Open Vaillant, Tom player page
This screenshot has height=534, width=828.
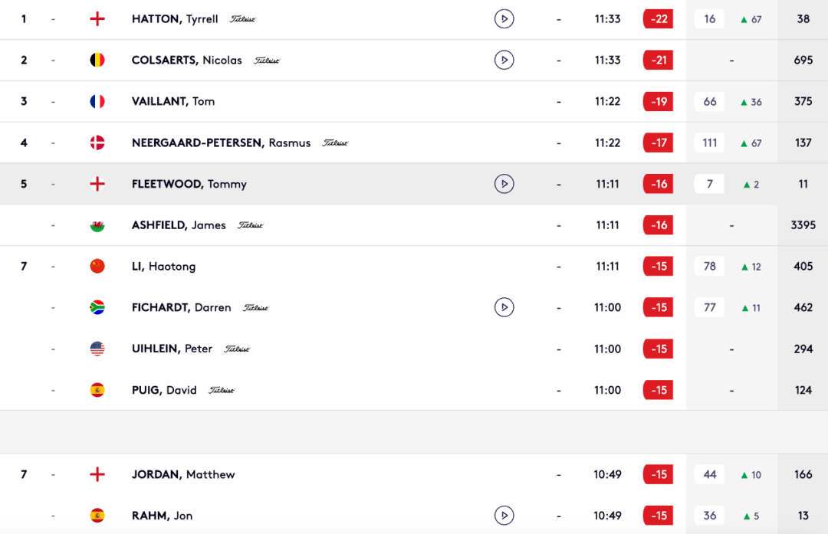click(x=173, y=101)
